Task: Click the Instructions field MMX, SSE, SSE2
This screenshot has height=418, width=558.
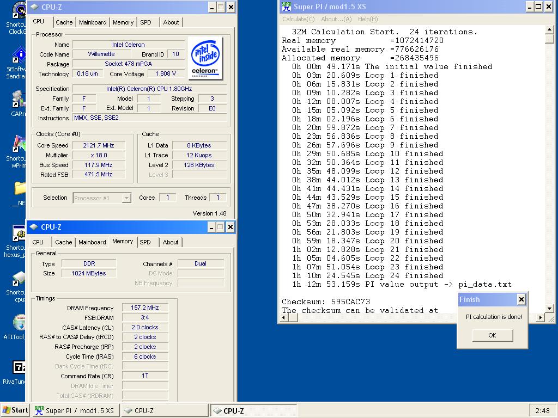Action: (149, 118)
